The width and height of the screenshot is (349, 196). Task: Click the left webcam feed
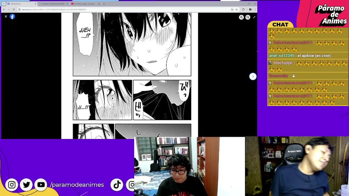(x=189, y=166)
